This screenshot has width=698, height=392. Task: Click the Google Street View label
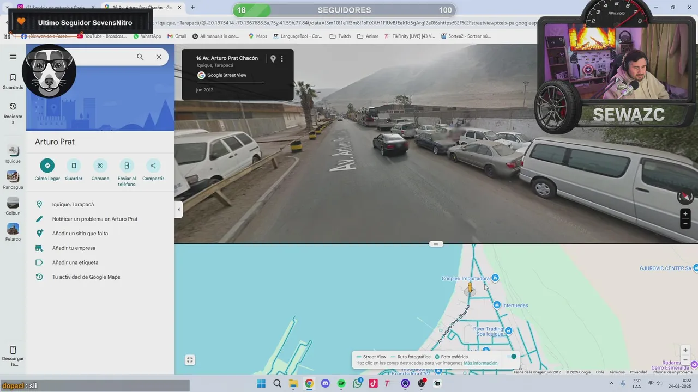coord(227,75)
